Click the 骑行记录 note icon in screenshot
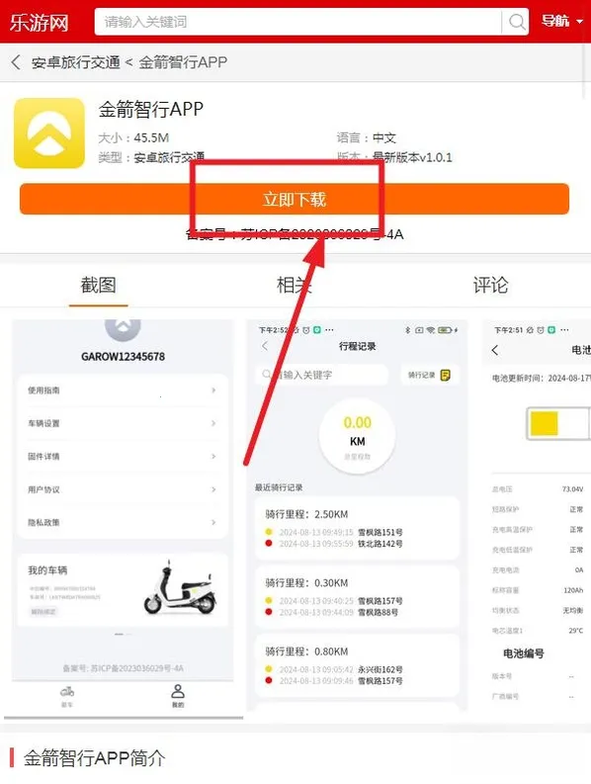This screenshot has width=591, height=784. pos(445,375)
